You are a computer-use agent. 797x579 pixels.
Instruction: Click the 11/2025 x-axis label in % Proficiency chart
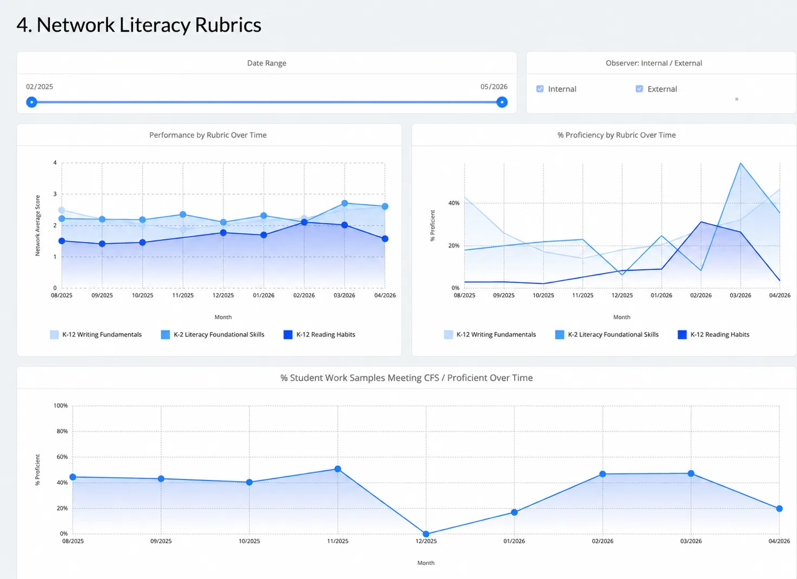tap(582, 295)
